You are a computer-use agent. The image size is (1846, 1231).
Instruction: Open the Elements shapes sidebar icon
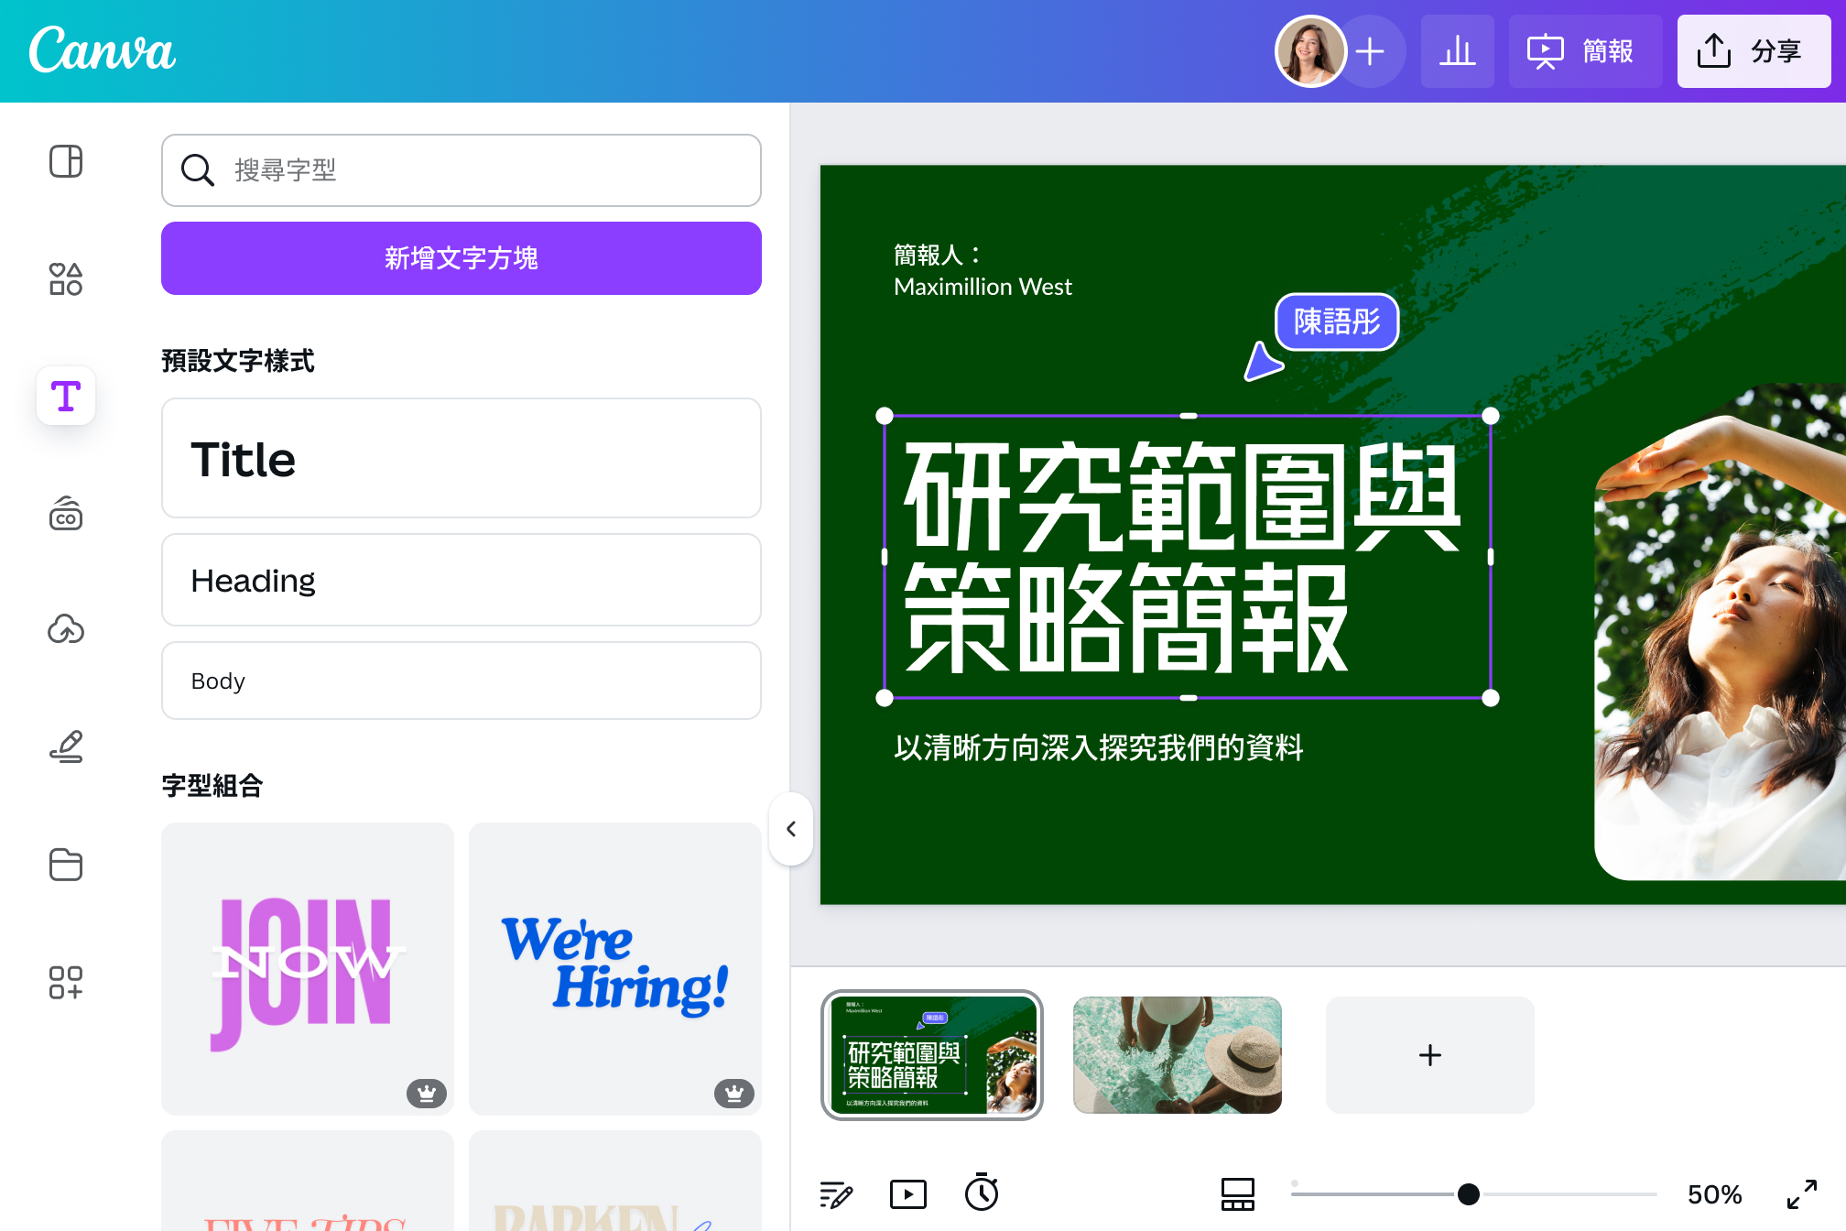[x=66, y=278]
